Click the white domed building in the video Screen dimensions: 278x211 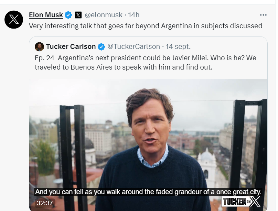click(207, 162)
